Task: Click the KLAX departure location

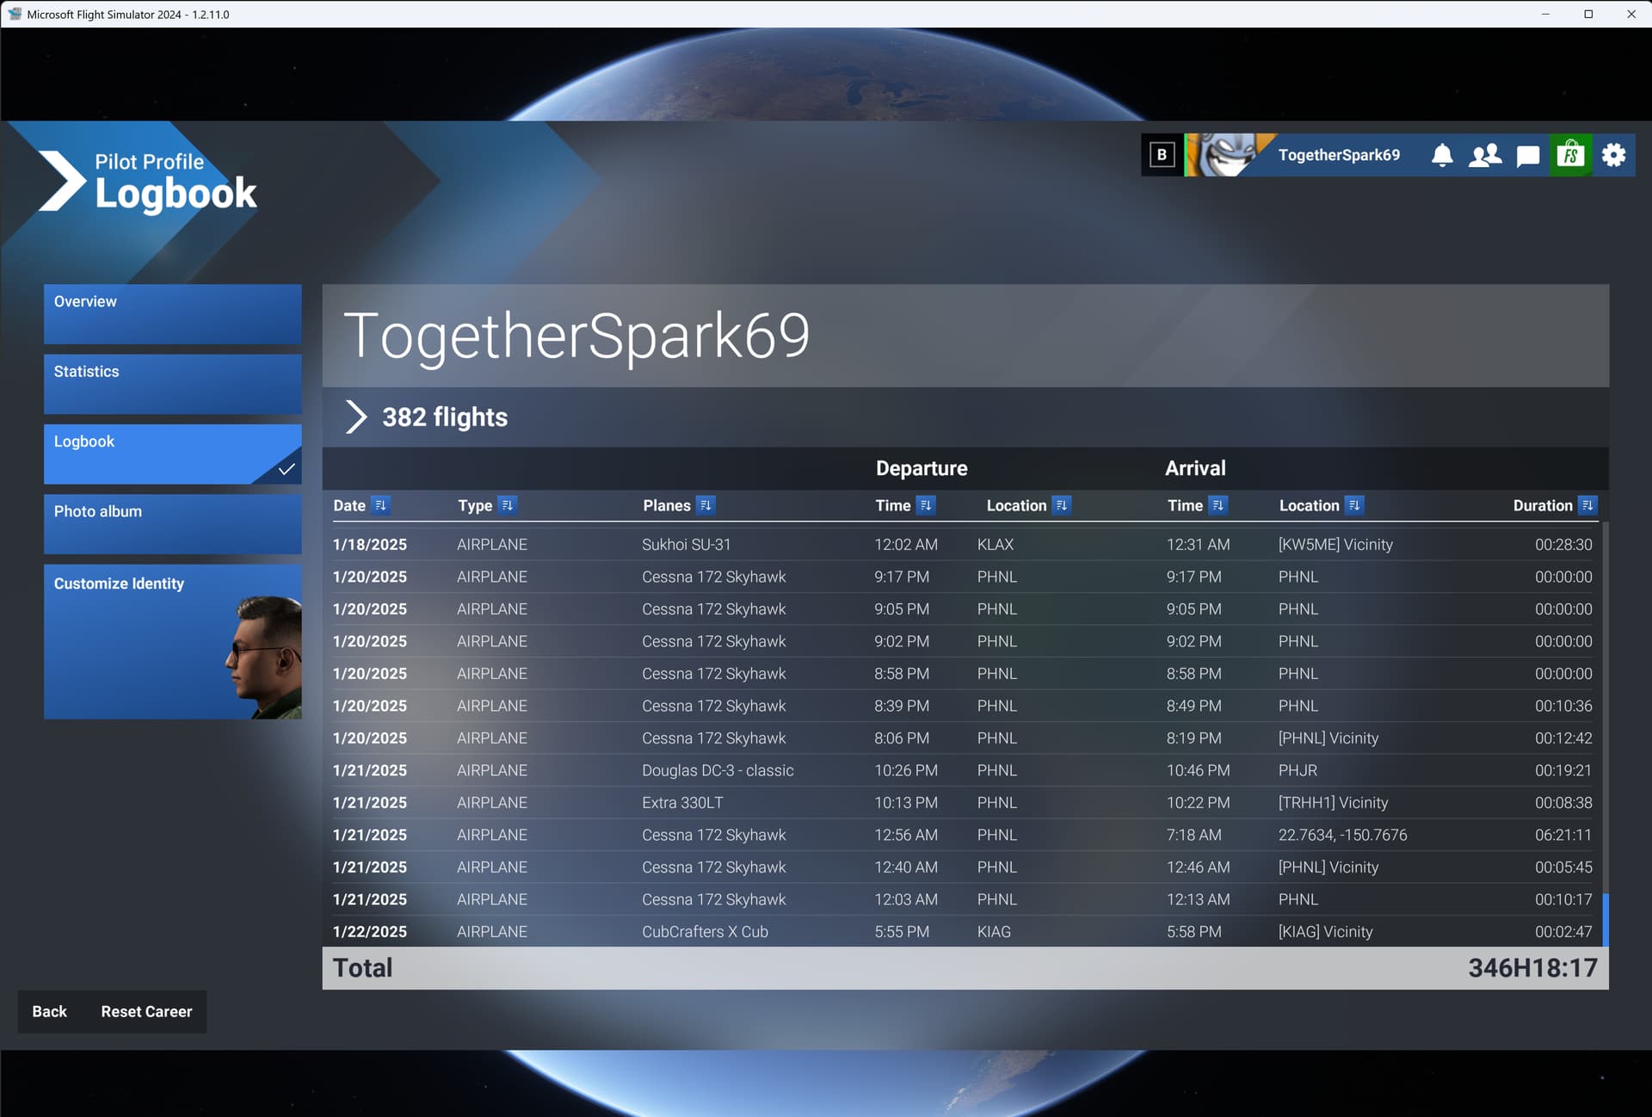Action: (x=996, y=544)
